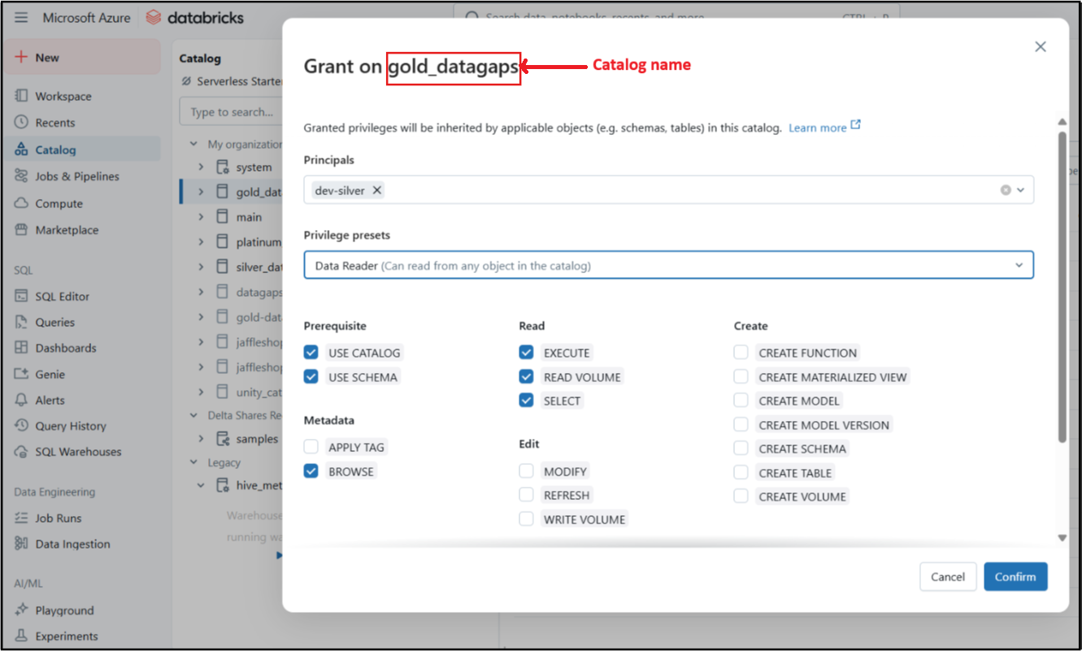The image size is (1082, 651).
Task: Expand the system catalog tree node
Action: pos(201,167)
